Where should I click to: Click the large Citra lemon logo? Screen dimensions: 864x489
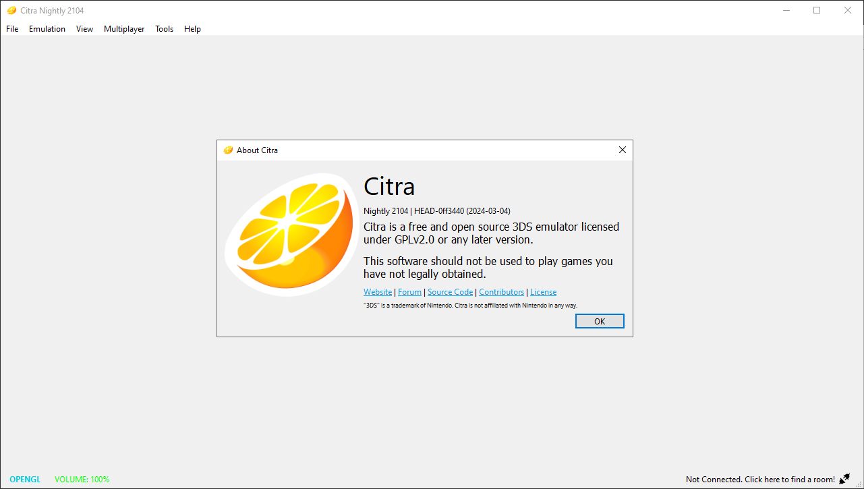291,234
